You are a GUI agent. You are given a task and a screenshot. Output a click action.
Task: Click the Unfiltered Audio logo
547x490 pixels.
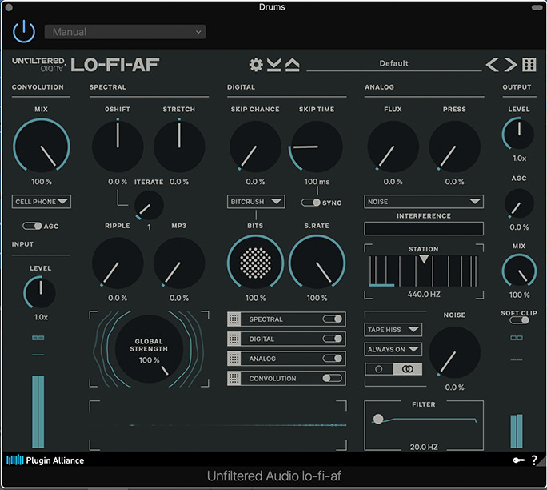[x=38, y=64]
